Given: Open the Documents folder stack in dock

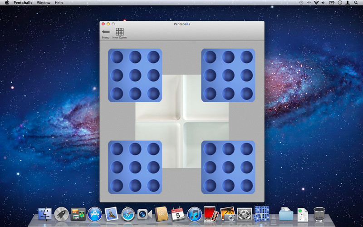Looking at the screenshot, I should click(x=286, y=214).
